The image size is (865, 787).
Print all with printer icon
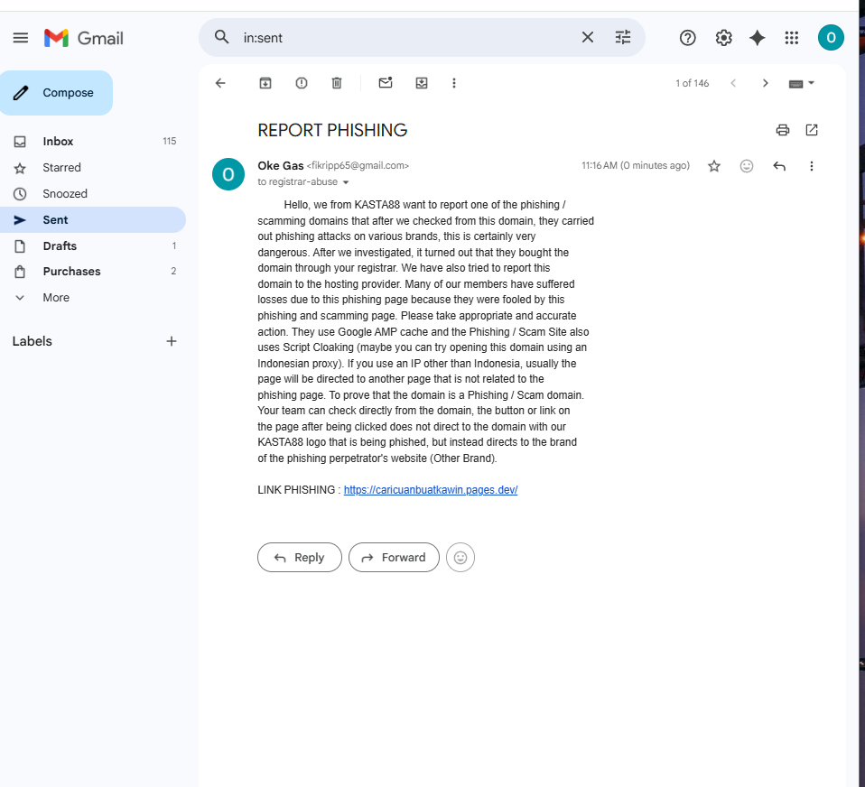pyautogui.click(x=782, y=130)
